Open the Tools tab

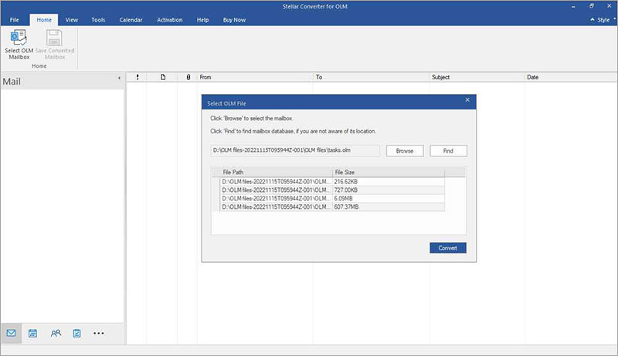(98, 19)
